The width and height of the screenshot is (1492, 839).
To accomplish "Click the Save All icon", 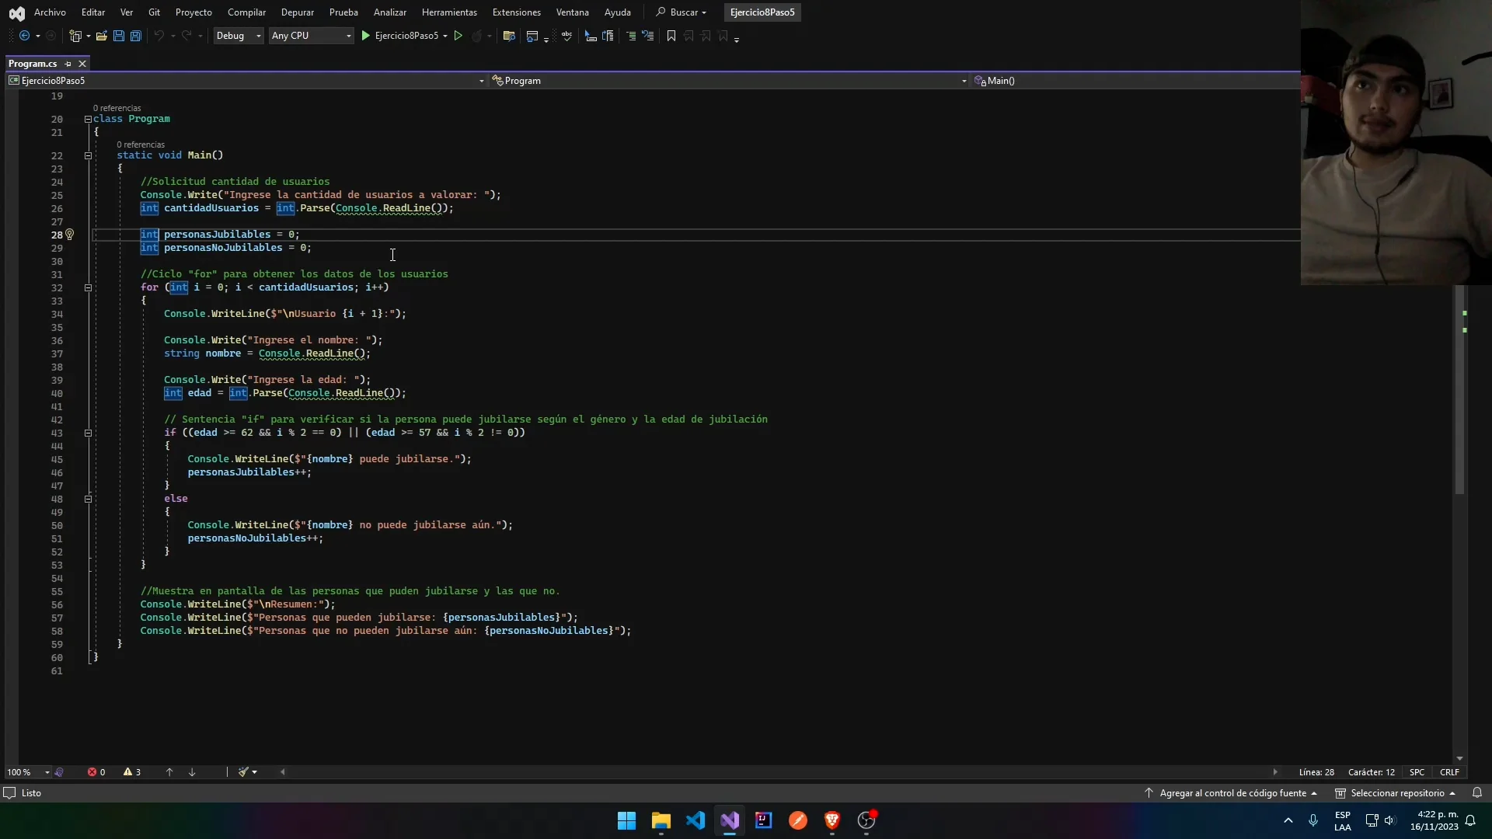I will click(x=135, y=36).
